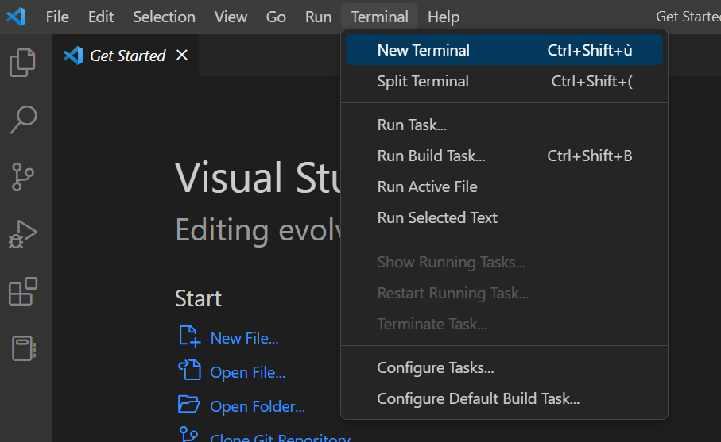
Task: Select Configure Tasks... menu entry
Action: click(505, 367)
